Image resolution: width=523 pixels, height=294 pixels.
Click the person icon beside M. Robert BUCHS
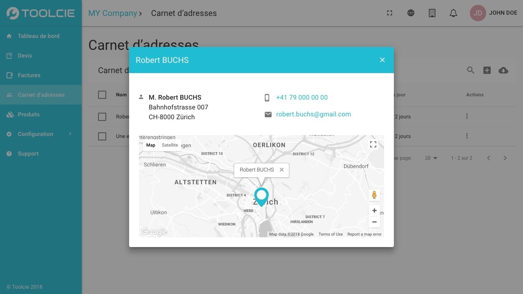pyautogui.click(x=141, y=97)
